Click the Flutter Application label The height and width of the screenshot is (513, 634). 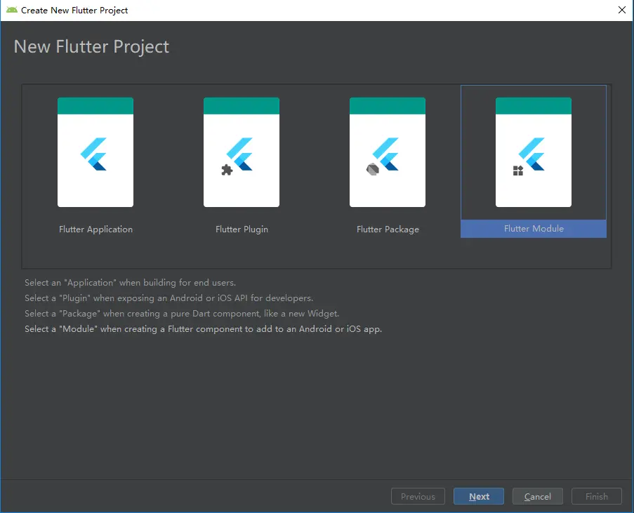[95, 229]
